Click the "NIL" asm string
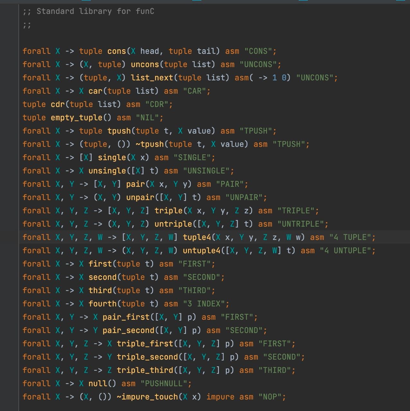Image resolution: width=410 pixels, height=411 pixels. click(x=147, y=118)
